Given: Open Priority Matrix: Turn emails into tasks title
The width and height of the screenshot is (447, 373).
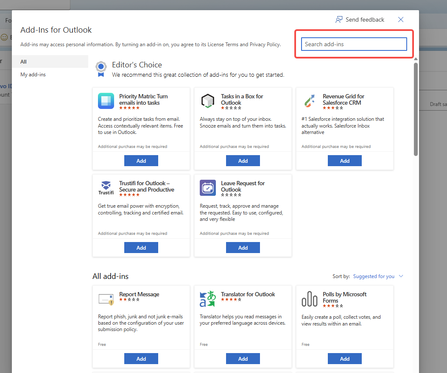Looking at the screenshot, I should (x=143, y=100).
